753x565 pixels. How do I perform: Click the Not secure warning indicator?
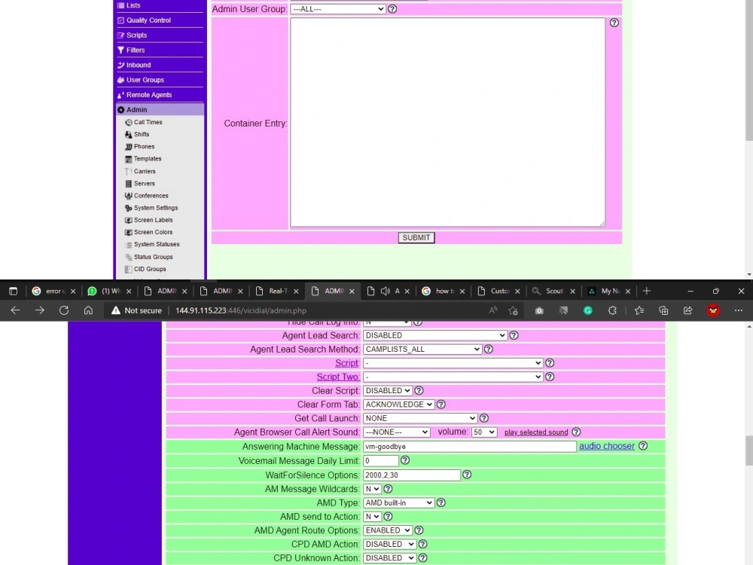tap(137, 310)
